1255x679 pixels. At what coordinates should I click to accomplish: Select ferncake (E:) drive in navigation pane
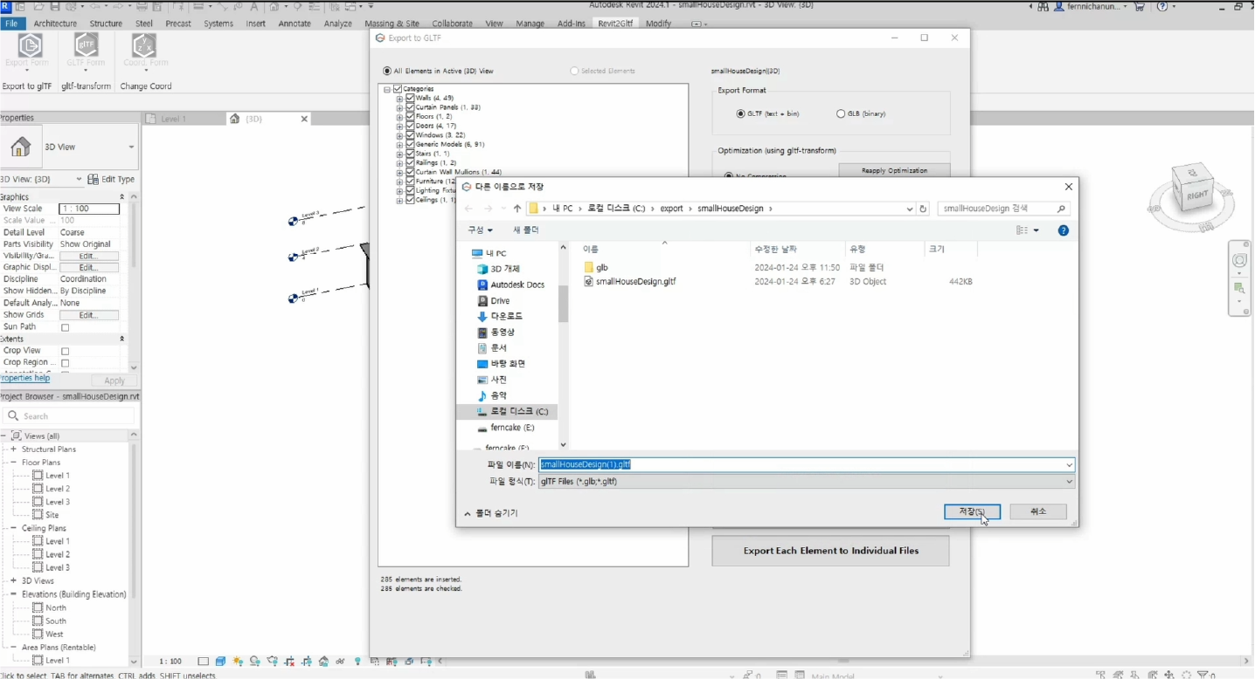click(x=512, y=428)
